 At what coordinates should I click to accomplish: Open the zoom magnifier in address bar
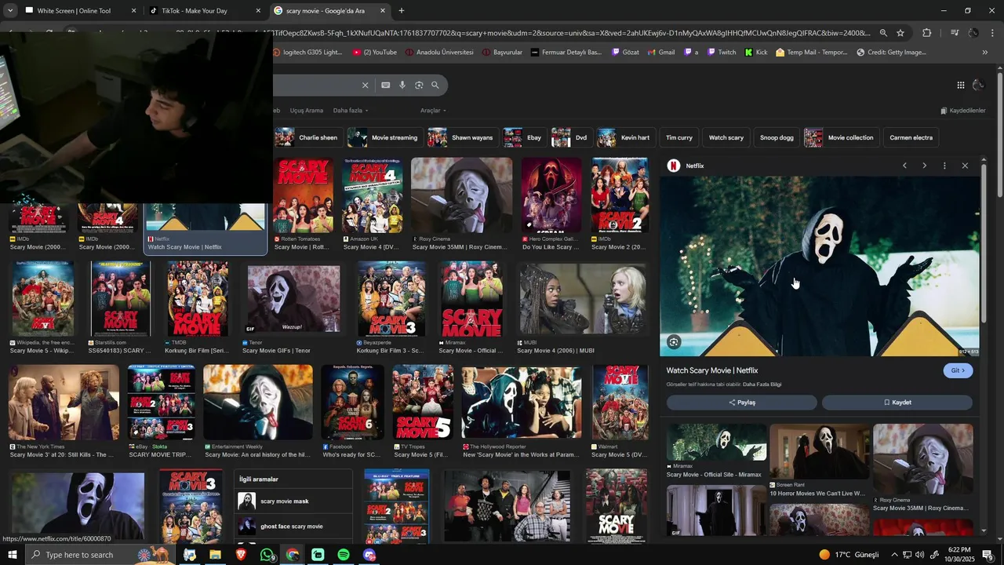point(883,33)
